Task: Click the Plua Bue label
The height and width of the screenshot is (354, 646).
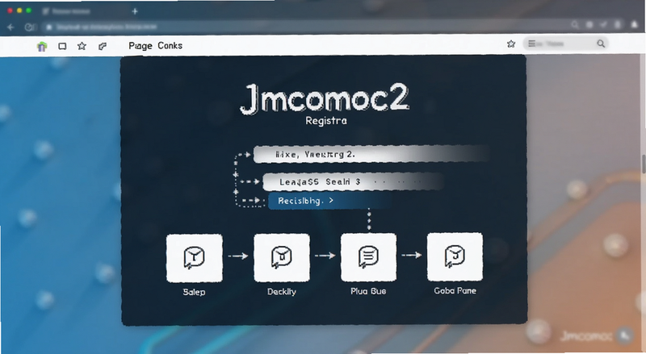Action: pos(368,291)
